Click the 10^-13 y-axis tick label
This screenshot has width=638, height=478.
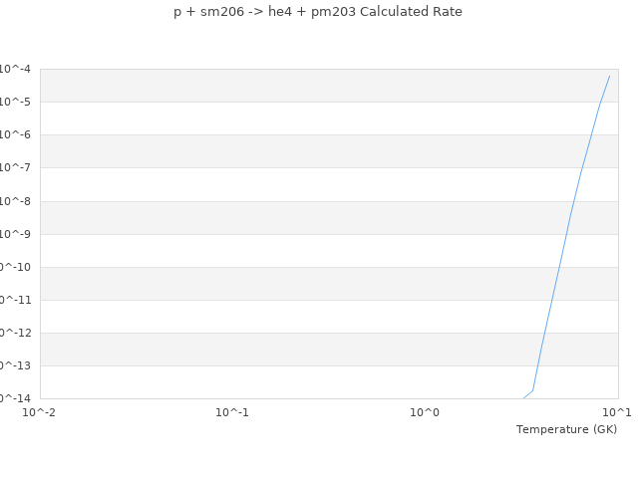coord(14,365)
